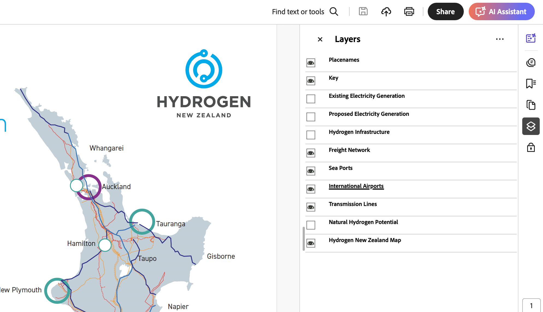Hide the Transmission Lines layer

(x=311, y=207)
